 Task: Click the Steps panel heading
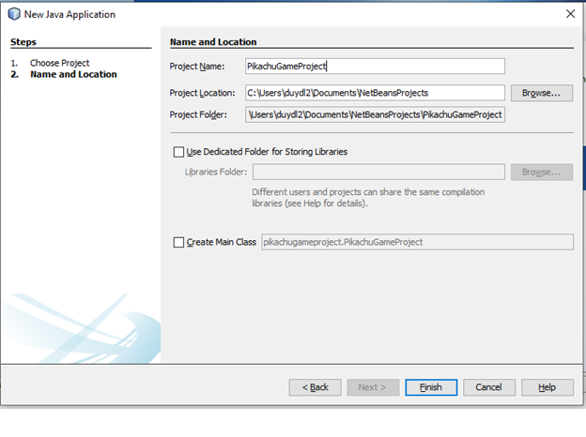pyautogui.click(x=22, y=42)
